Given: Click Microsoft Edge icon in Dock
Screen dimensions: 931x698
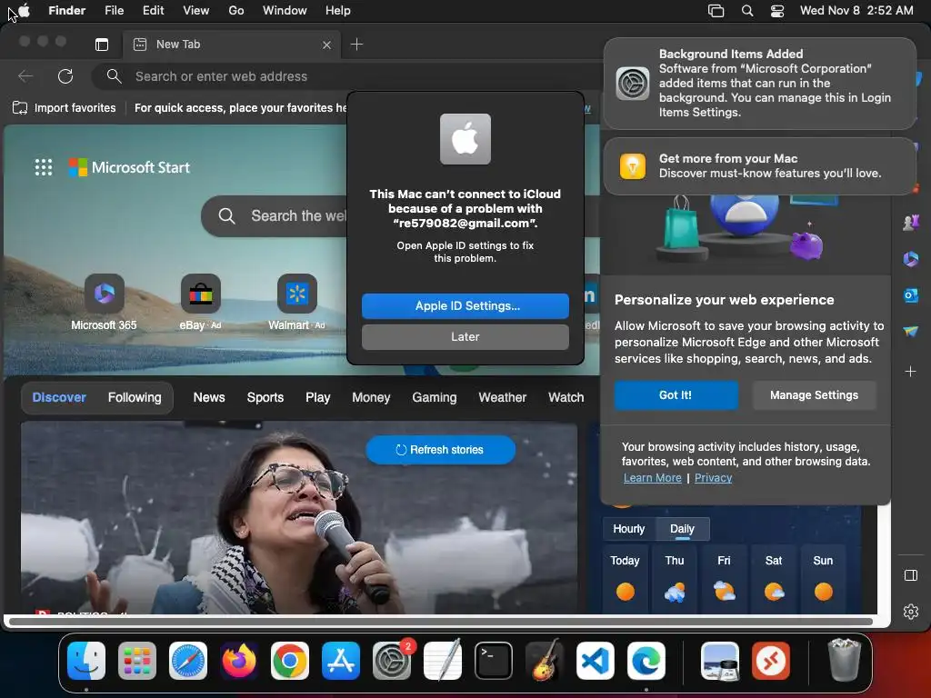Looking at the screenshot, I should pyautogui.click(x=646, y=662).
